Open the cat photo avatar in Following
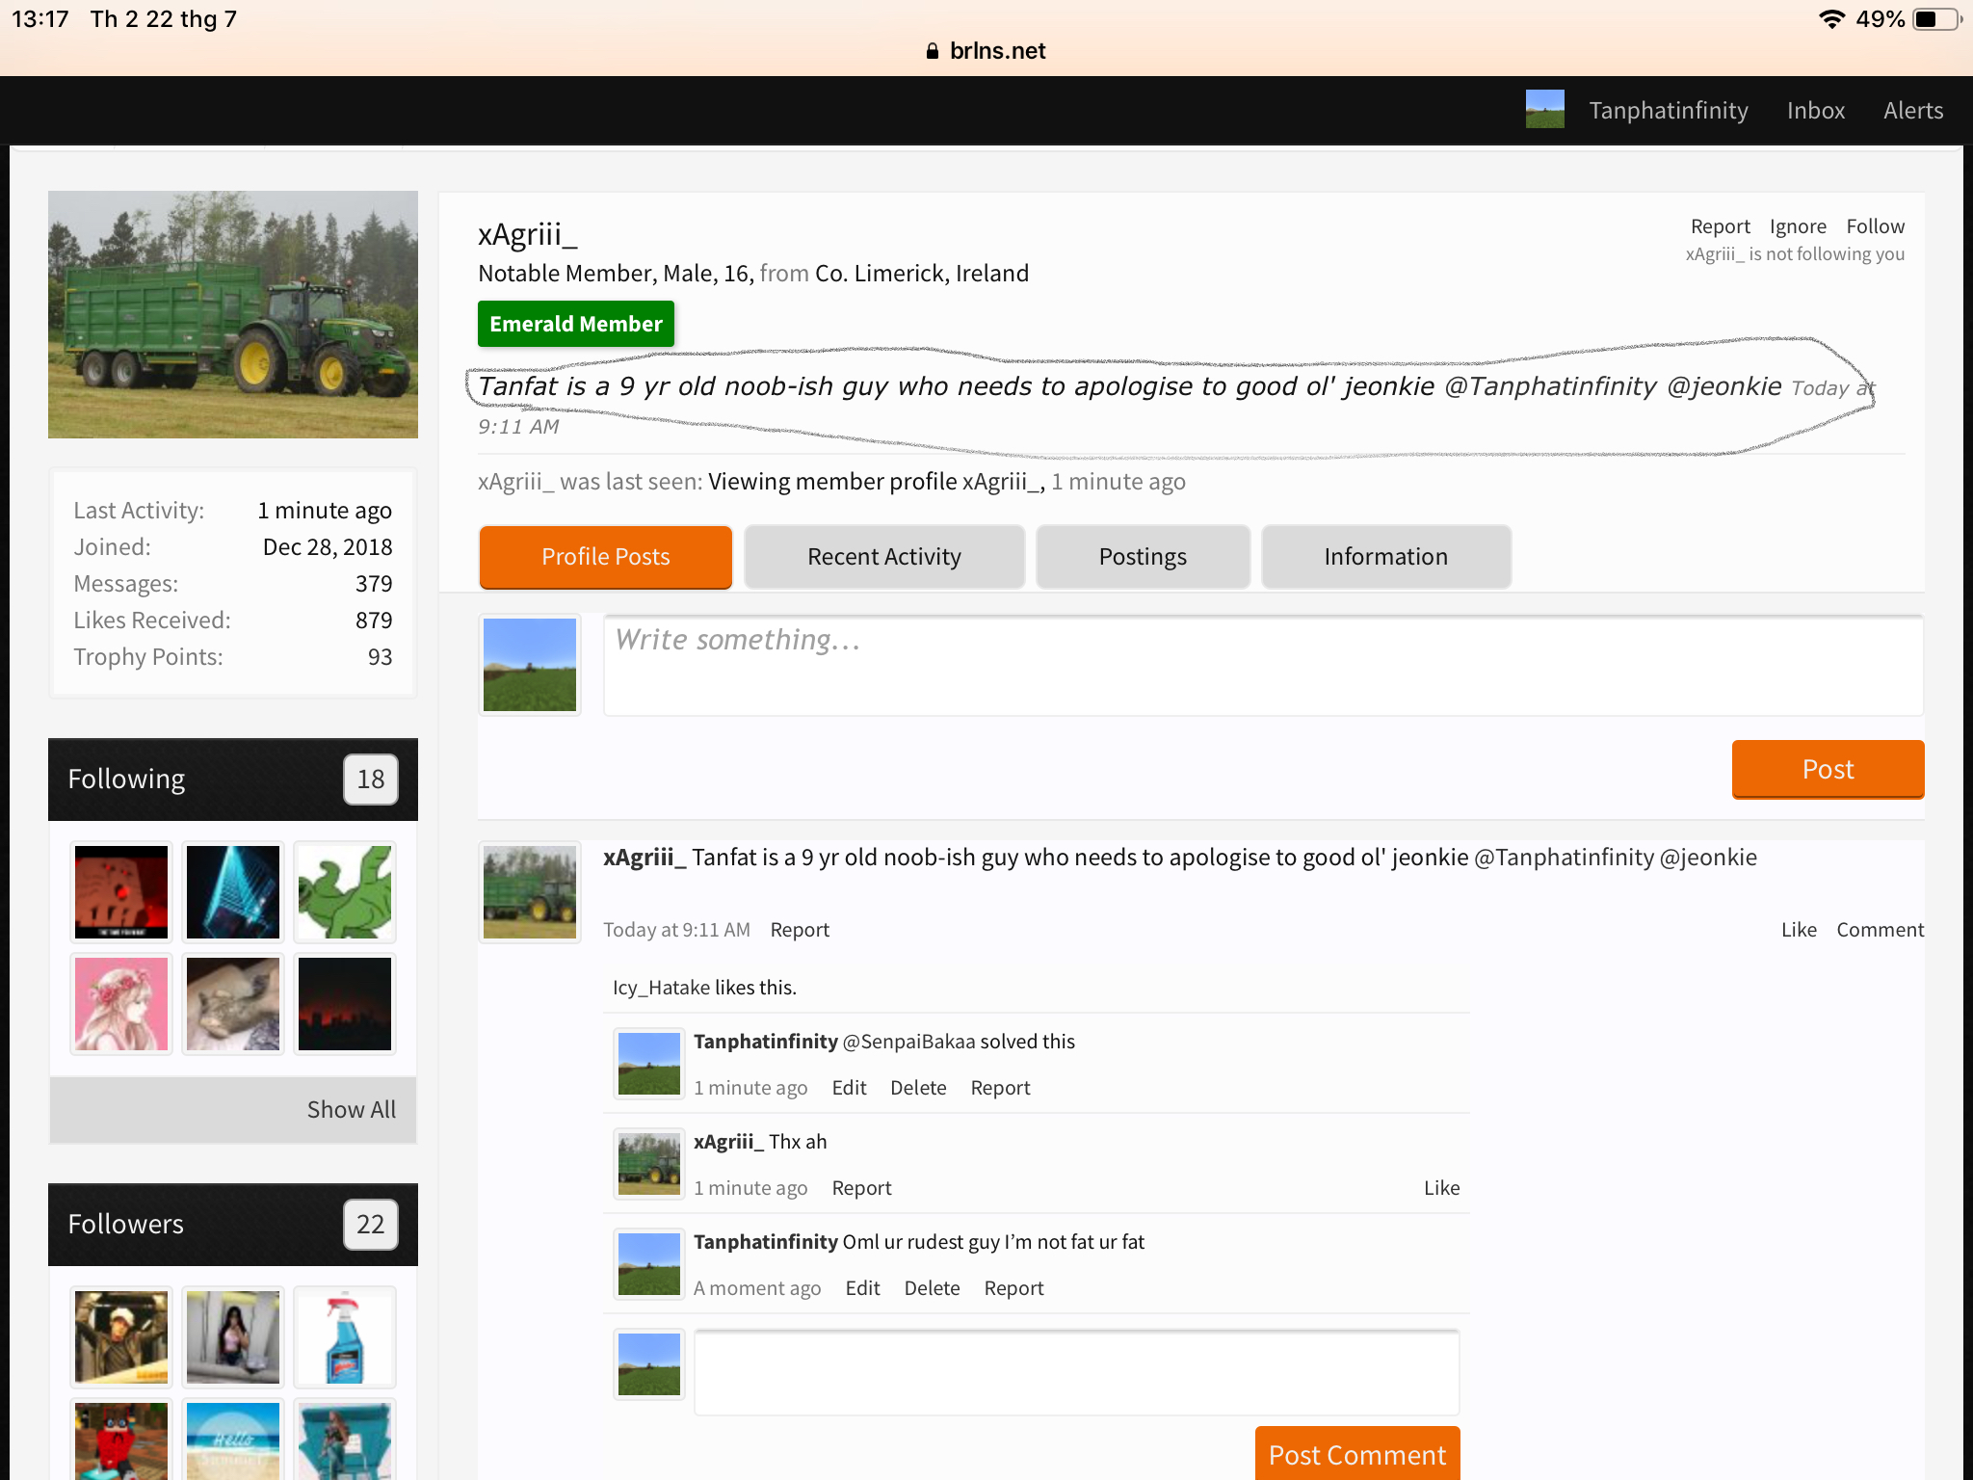 point(233,1003)
